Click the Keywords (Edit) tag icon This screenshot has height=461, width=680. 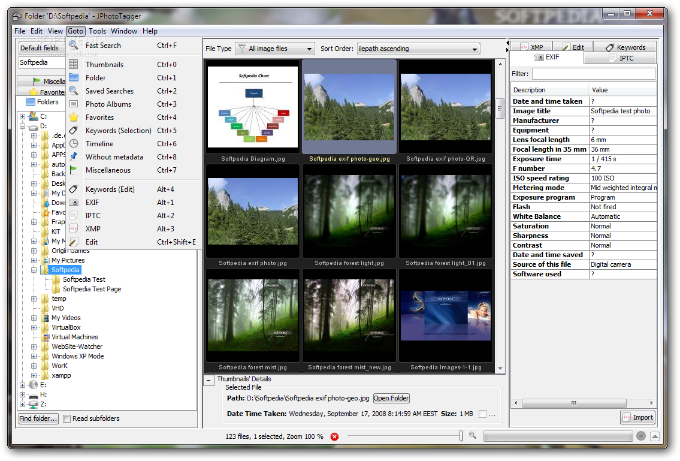point(74,189)
